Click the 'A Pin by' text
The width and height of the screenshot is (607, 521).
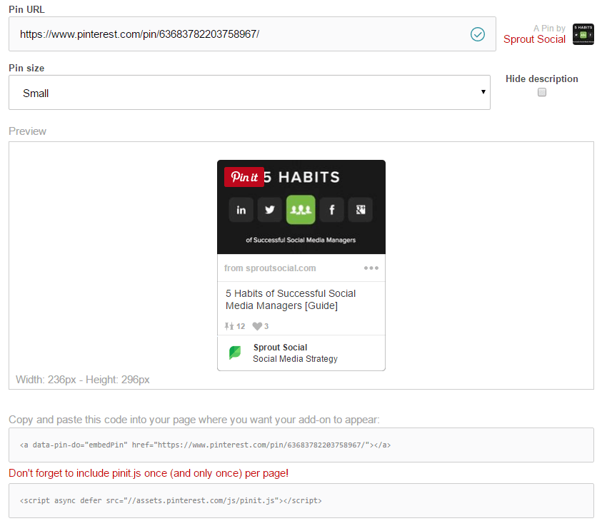[549, 29]
